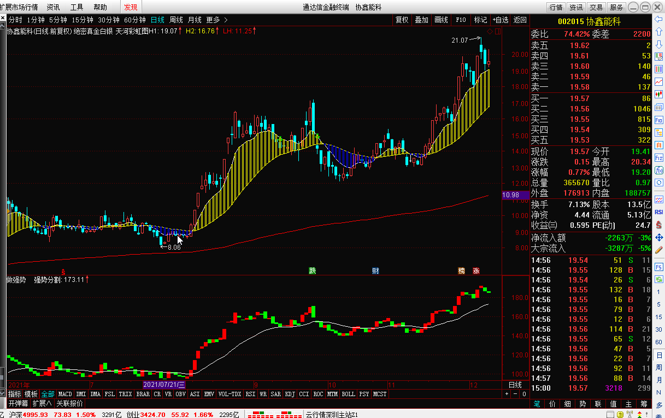The image size is (665, 418).
Task: Switch to 5分钟 period
Action: coord(58,20)
